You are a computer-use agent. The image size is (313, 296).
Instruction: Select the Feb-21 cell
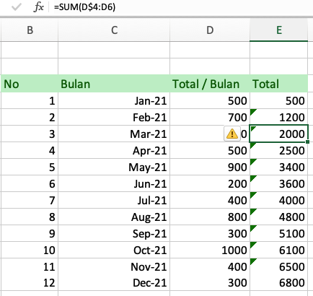tap(114, 117)
